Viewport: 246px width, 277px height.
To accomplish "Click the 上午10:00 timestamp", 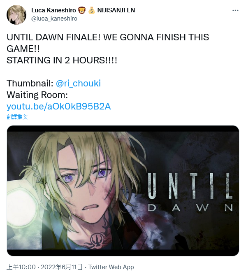I will point(21,267).
